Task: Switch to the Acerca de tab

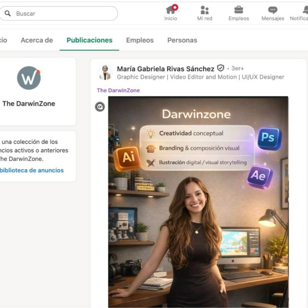Action: tap(37, 40)
